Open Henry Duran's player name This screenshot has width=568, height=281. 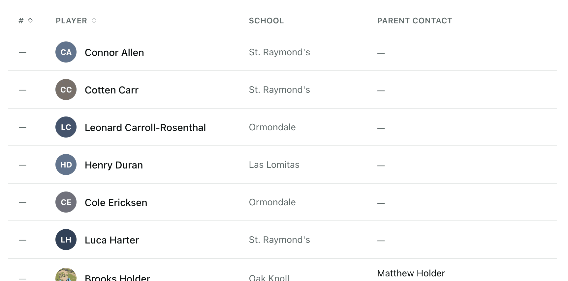114,165
